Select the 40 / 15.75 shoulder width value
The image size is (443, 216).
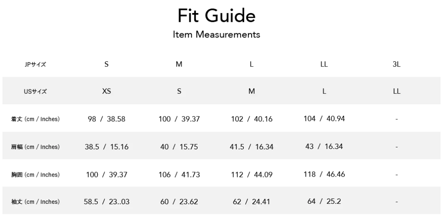(x=179, y=147)
